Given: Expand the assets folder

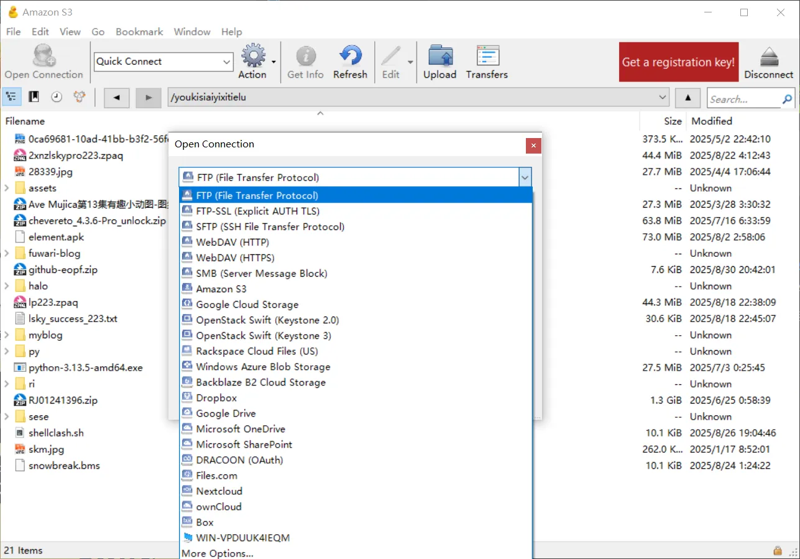Looking at the screenshot, I should tap(7, 188).
